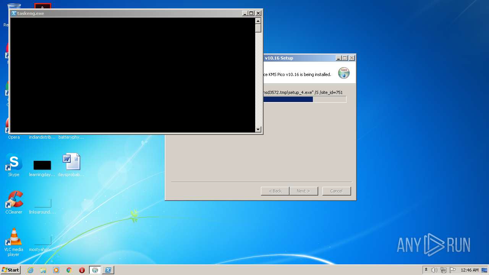Close the taskeng.exe console window
489x275 pixels.
coord(258,13)
